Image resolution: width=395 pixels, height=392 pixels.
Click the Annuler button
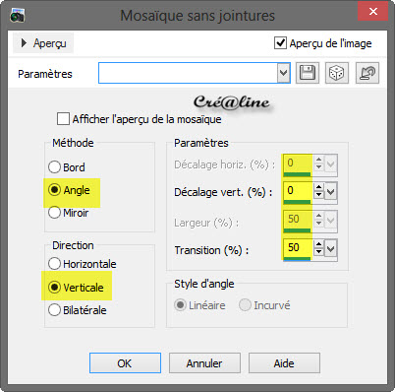tap(204, 363)
